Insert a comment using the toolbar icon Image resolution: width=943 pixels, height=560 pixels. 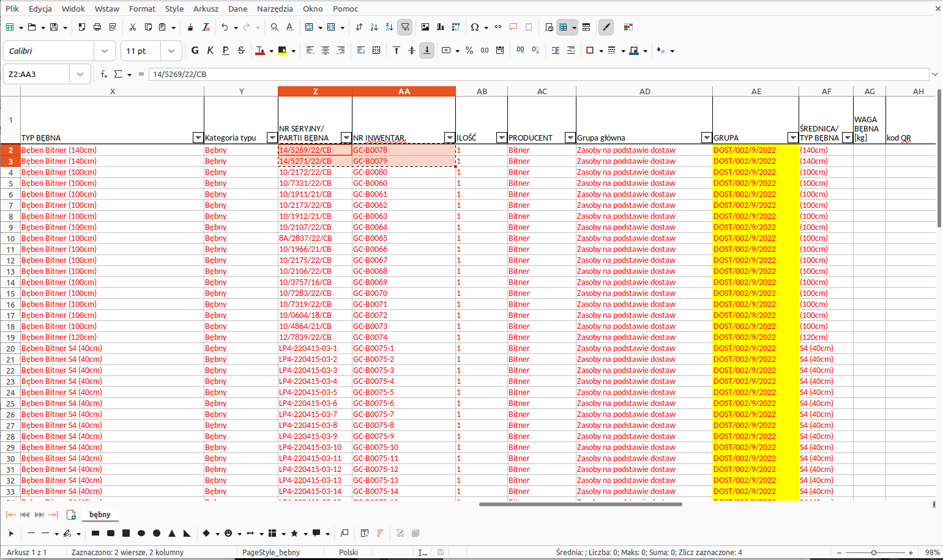click(513, 27)
